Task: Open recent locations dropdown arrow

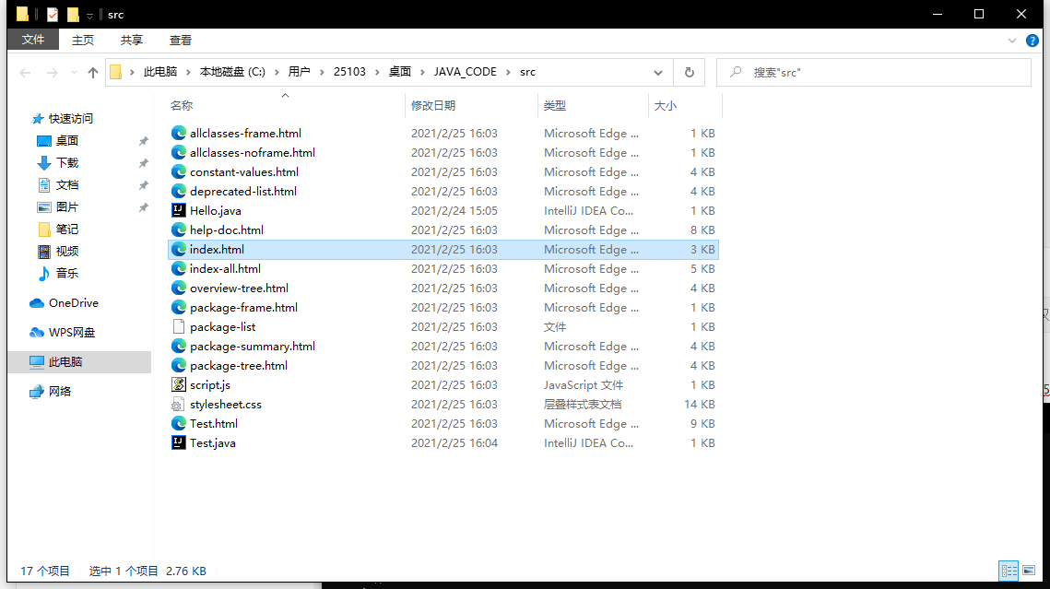Action: [x=74, y=72]
